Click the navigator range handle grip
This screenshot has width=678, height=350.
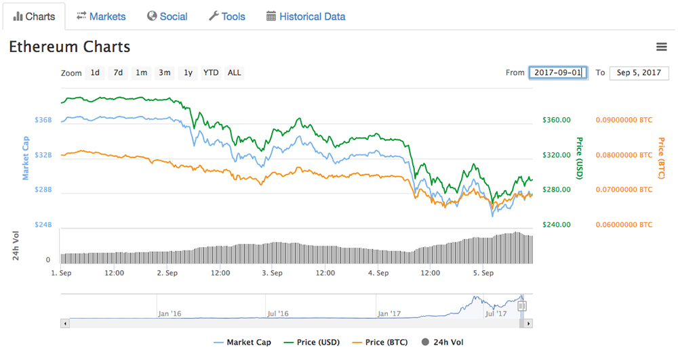[x=522, y=306]
